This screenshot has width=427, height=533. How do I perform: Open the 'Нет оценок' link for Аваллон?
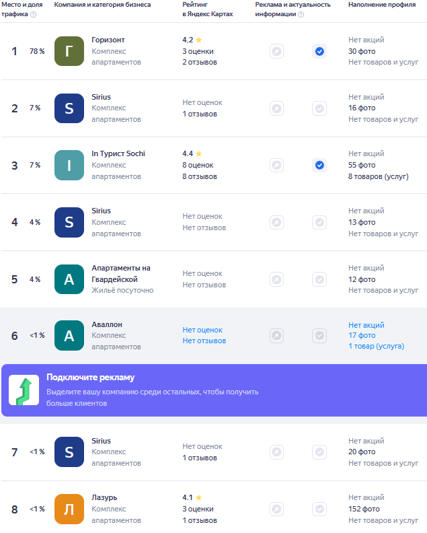pos(202,330)
